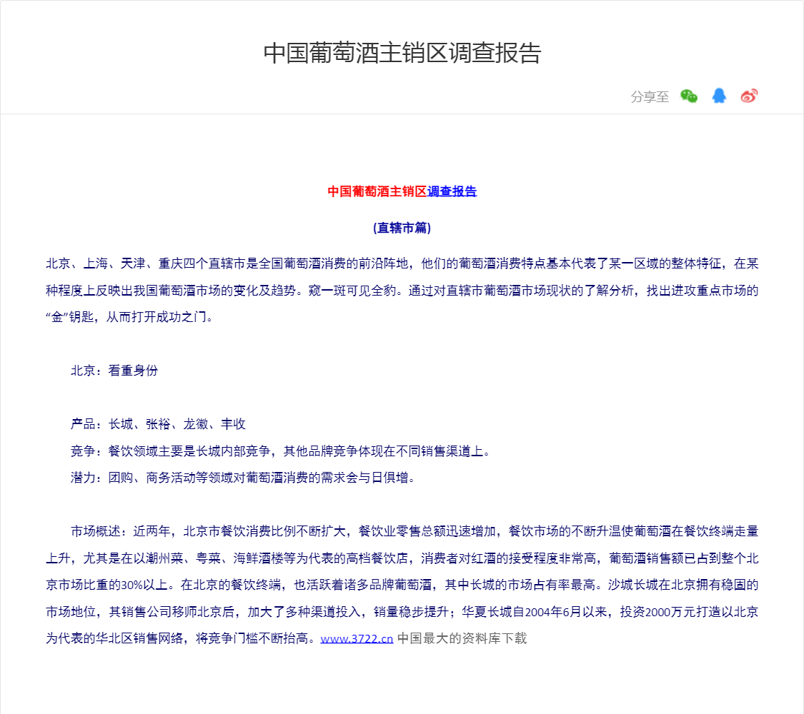Image resolution: width=804 pixels, height=714 pixels.
Task: Click the text 上升，尤其是在以潮州菜
Action: tap(114, 558)
